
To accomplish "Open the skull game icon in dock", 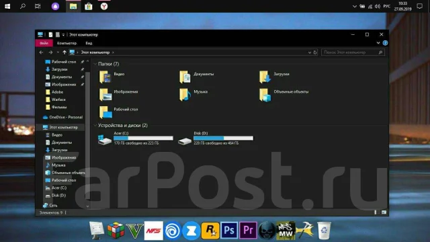I will pos(267,231).
